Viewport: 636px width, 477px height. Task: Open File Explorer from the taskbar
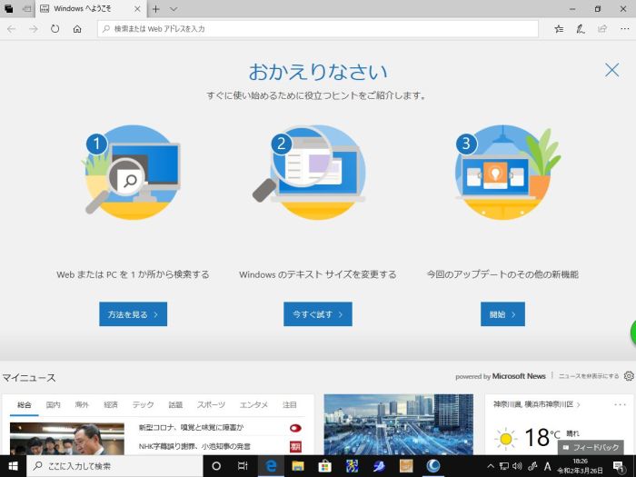pyautogui.click(x=297, y=466)
